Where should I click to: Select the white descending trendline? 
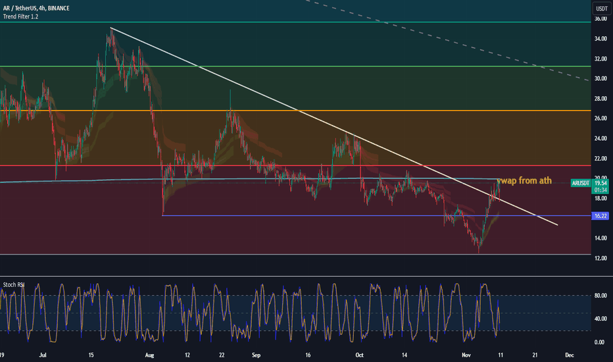[334, 126]
